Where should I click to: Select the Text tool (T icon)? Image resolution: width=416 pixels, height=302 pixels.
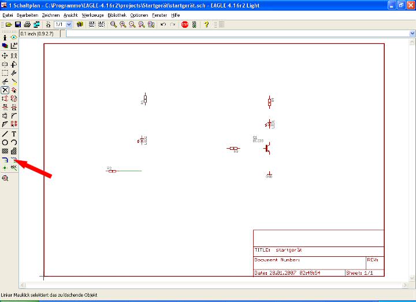click(14, 134)
